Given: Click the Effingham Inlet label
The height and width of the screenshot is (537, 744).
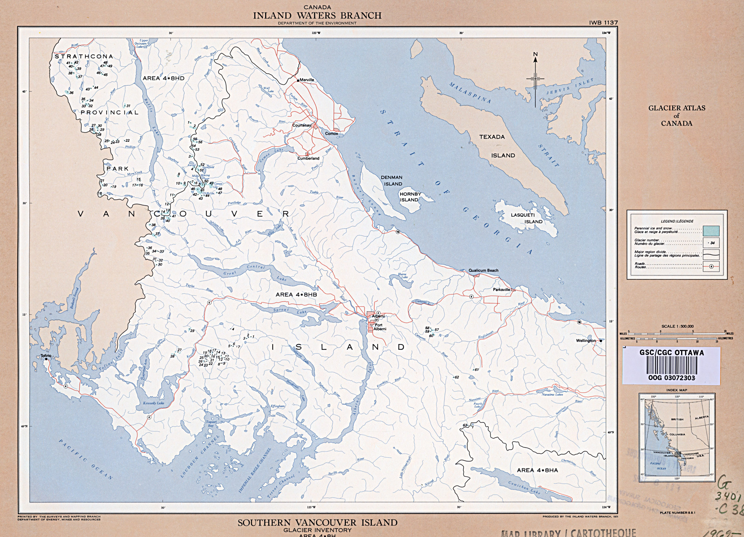Looking at the screenshot, I should tap(277, 411).
